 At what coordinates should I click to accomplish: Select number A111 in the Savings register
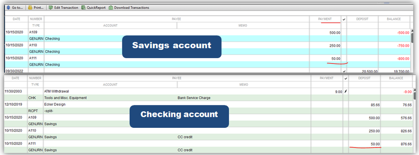coord(33,58)
